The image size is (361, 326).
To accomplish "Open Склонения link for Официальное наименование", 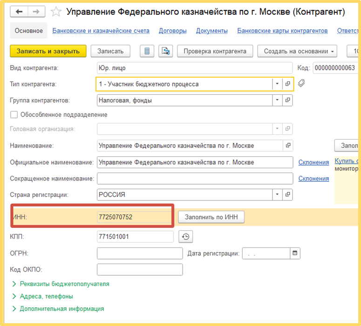I will [313, 162].
